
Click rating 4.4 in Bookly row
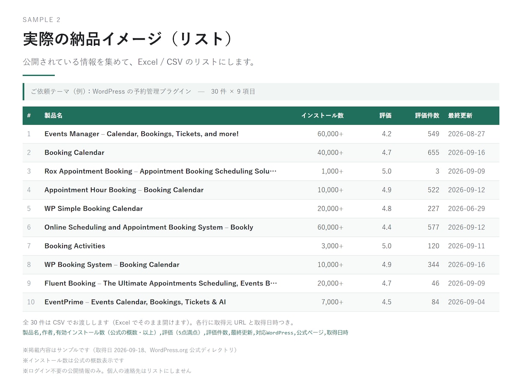point(386,227)
